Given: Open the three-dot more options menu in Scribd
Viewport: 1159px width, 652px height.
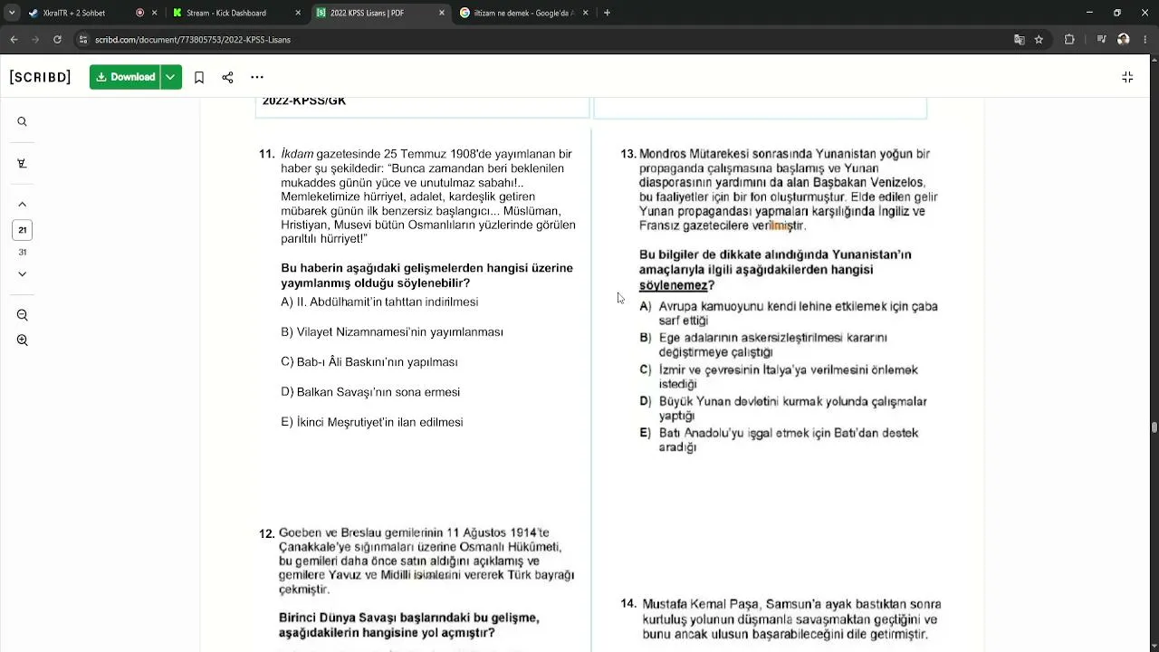Looking at the screenshot, I should [x=257, y=77].
